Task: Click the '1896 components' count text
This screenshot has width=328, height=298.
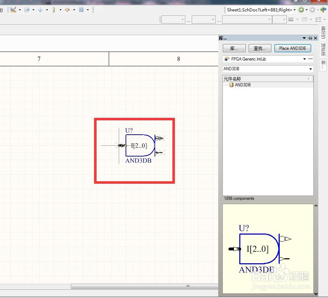Action: click(239, 198)
